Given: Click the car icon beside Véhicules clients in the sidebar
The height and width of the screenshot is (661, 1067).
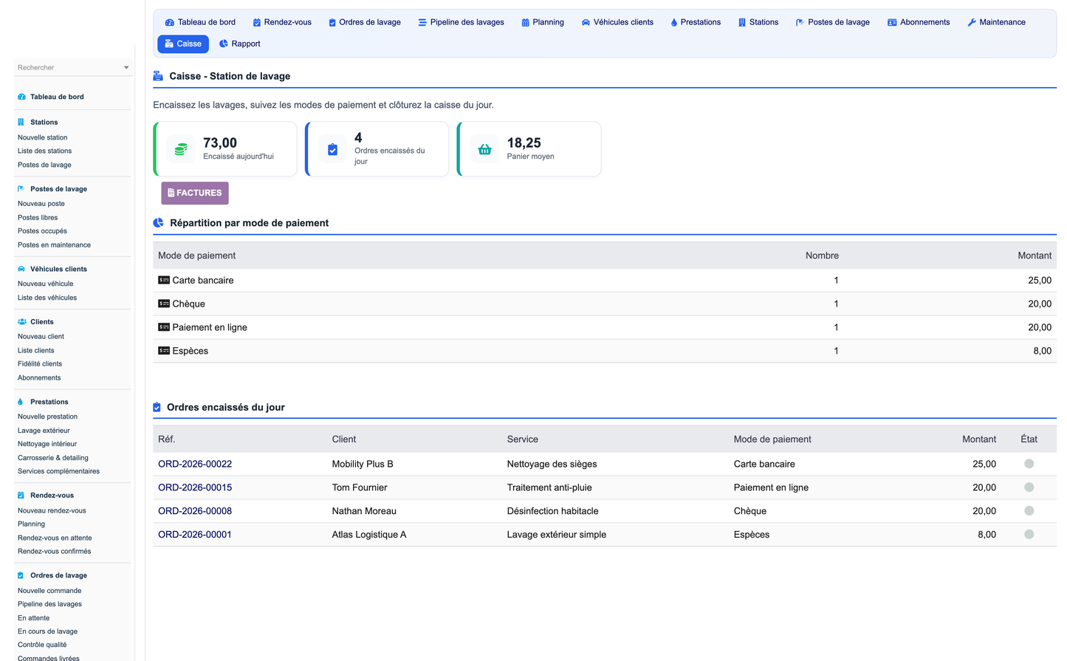Looking at the screenshot, I should click(21, 269).
